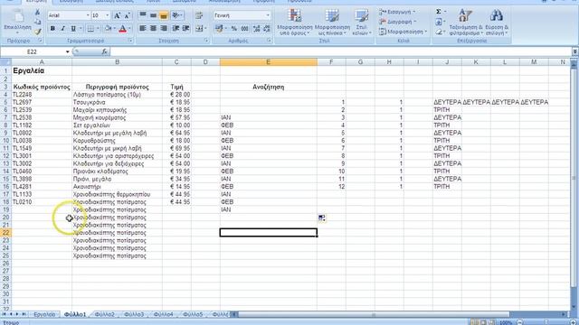Switch to the Εργαλεία sheet tab

coord(44,315)
